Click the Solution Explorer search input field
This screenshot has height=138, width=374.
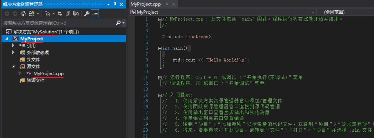[x=58, y=23]
